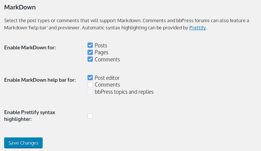This screenshot has width=261, height=151.
Task: Enable the Prettify syntax highlighter checkbox
Action: pos(90,116)
